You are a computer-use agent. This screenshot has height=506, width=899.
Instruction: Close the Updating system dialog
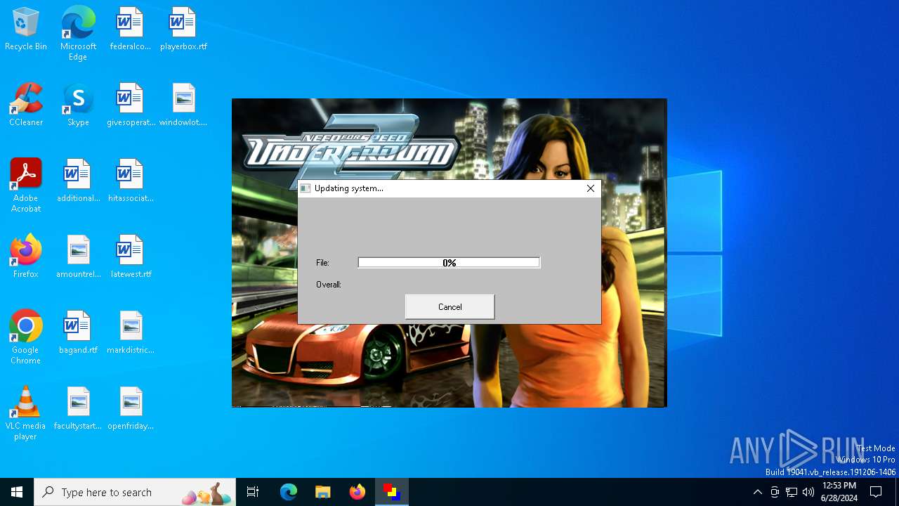[x=591, y=188]
